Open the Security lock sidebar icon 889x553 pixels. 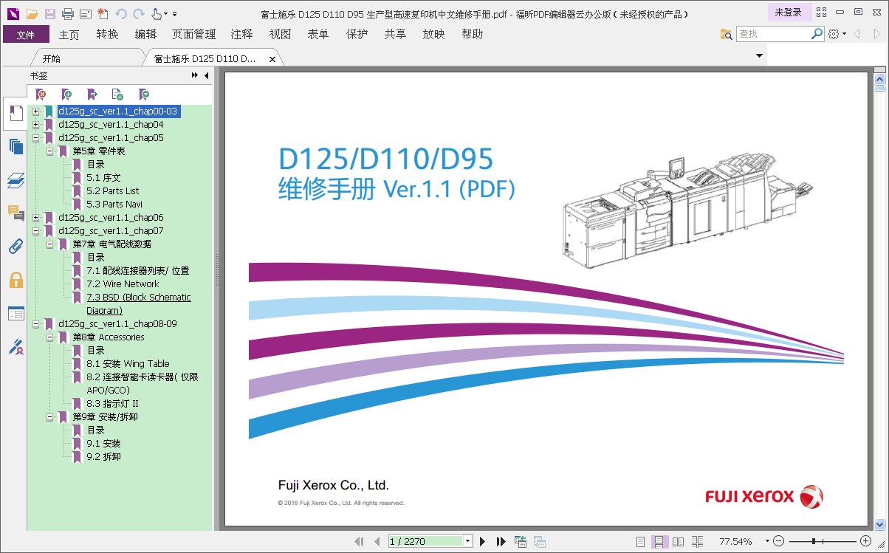click(16, 280)
